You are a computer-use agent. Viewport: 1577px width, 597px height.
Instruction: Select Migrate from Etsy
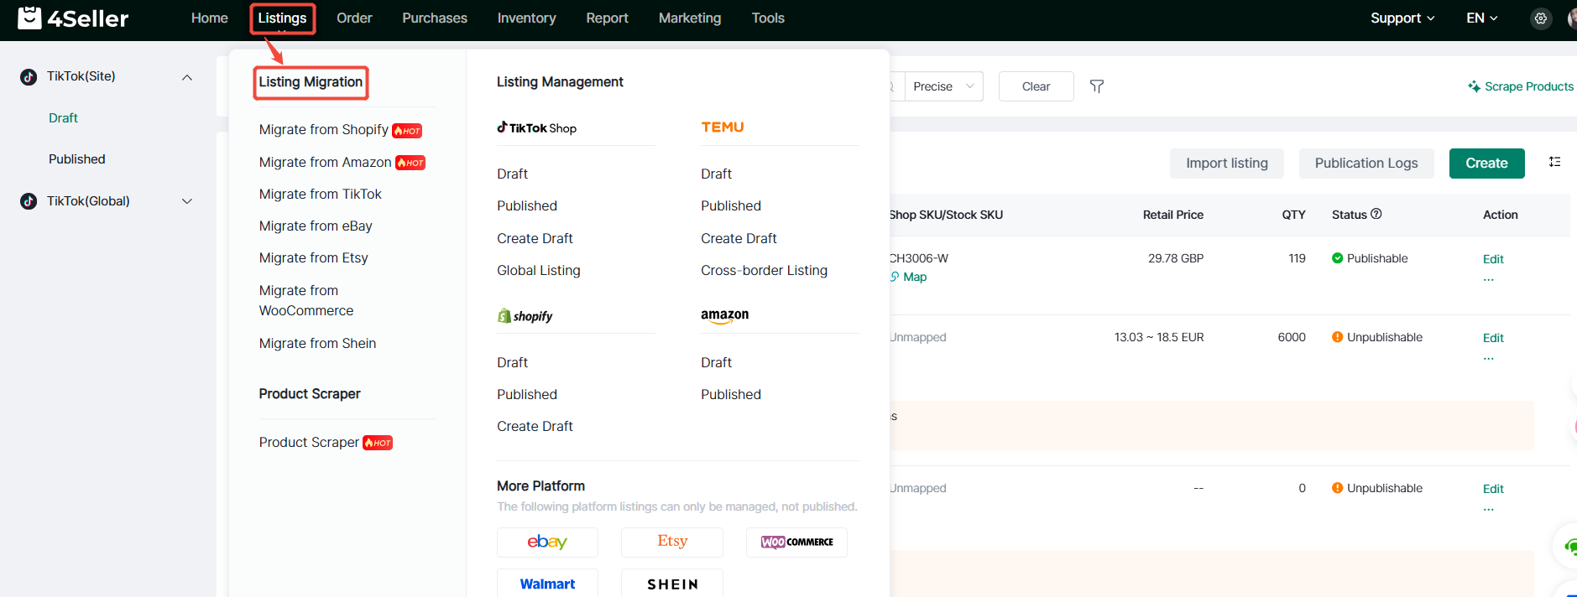(314, 257)
